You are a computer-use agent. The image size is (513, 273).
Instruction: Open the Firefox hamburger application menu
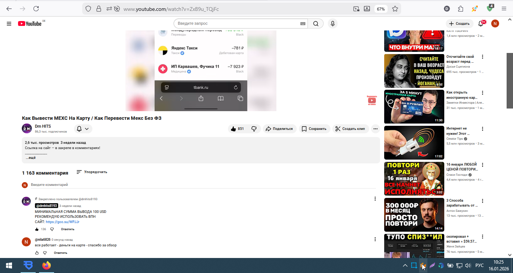point(504,9)
